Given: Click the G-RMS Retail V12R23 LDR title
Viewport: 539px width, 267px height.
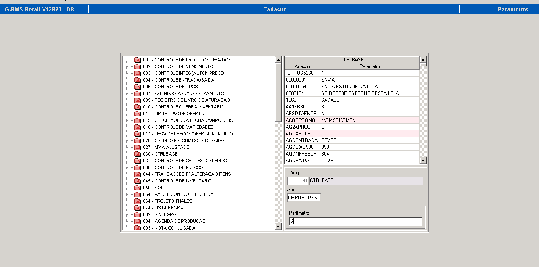Looking at the screenshot, I should tap(40, 9).
